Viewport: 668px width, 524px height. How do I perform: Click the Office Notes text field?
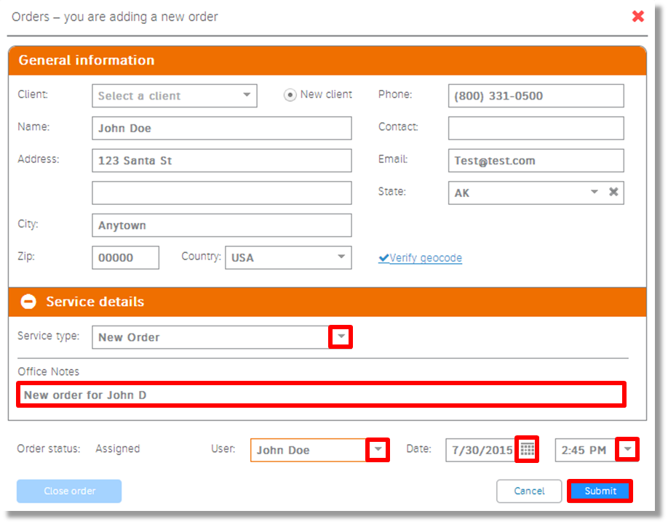pyautogui.click(x=320, y=394)
